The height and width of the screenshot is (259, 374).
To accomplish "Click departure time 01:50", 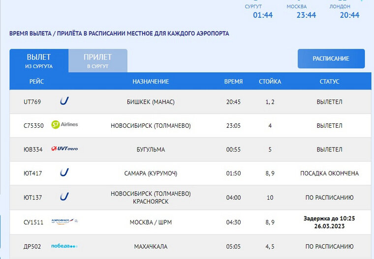I will (x=233, y=173).
